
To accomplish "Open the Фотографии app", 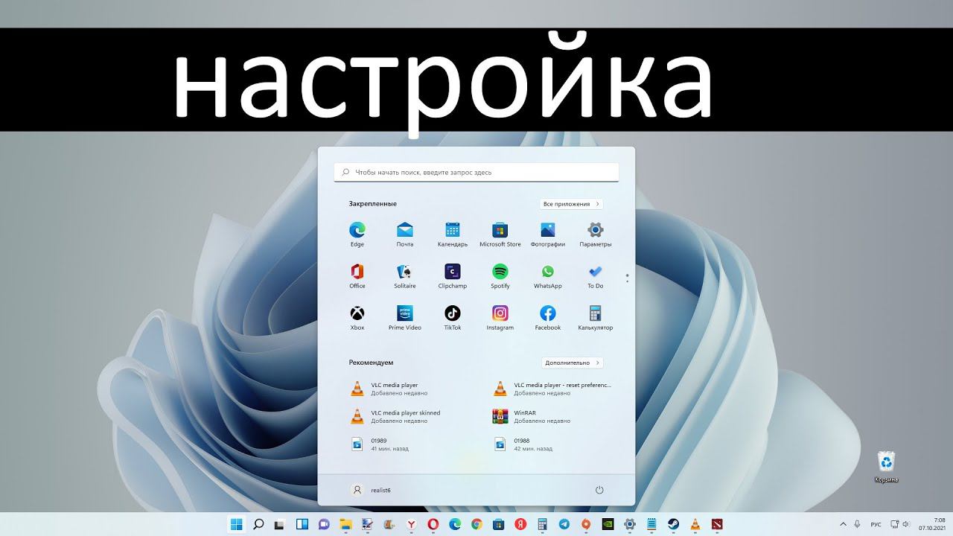I will pyautogui.click(x=548, y=234).
